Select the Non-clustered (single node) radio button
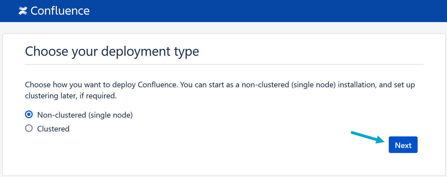Screen dimensions: 447x177 tap(29, 115)
